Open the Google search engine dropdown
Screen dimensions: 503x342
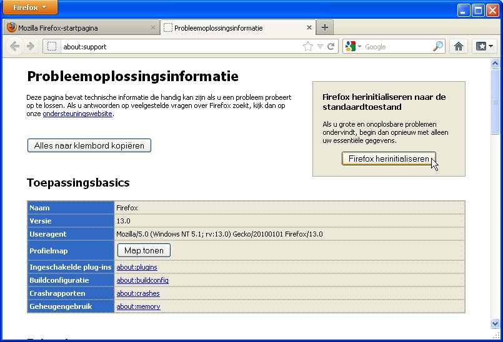pos(353,46)
